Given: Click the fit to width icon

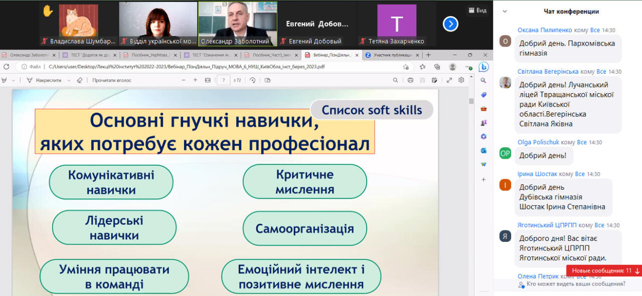Looking at the screenshot, I should point(208,80).
